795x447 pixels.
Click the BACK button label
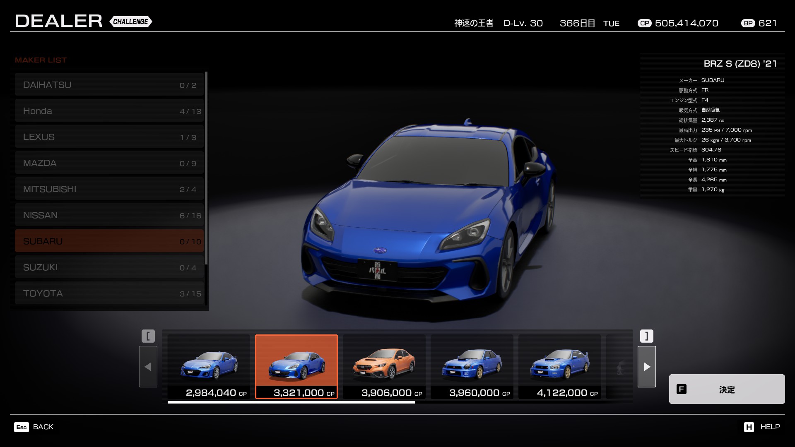coord(43,427)
